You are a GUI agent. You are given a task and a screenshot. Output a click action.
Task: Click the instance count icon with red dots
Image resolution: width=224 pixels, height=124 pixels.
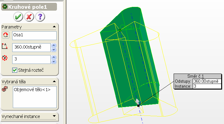5,58
